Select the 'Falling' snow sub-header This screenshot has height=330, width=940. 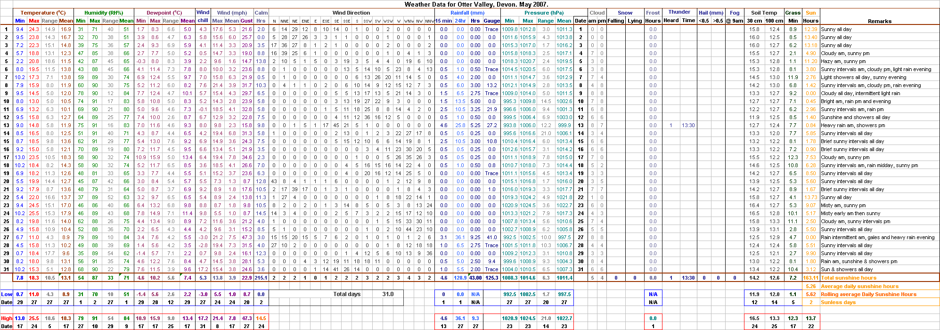[615, 20]
